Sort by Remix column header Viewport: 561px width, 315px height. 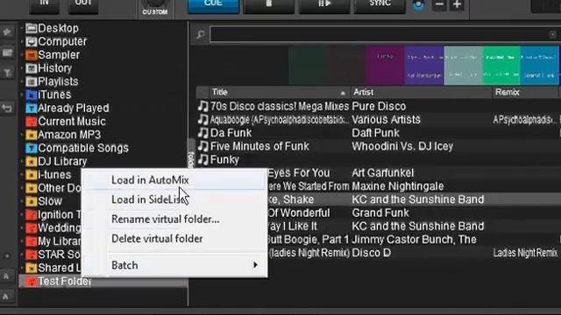coord(526,92)
